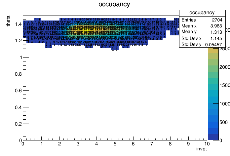Click the "Mean x" label
This screenshot has width=230, height=156.
pyautogui.click(x=189, y=26)
